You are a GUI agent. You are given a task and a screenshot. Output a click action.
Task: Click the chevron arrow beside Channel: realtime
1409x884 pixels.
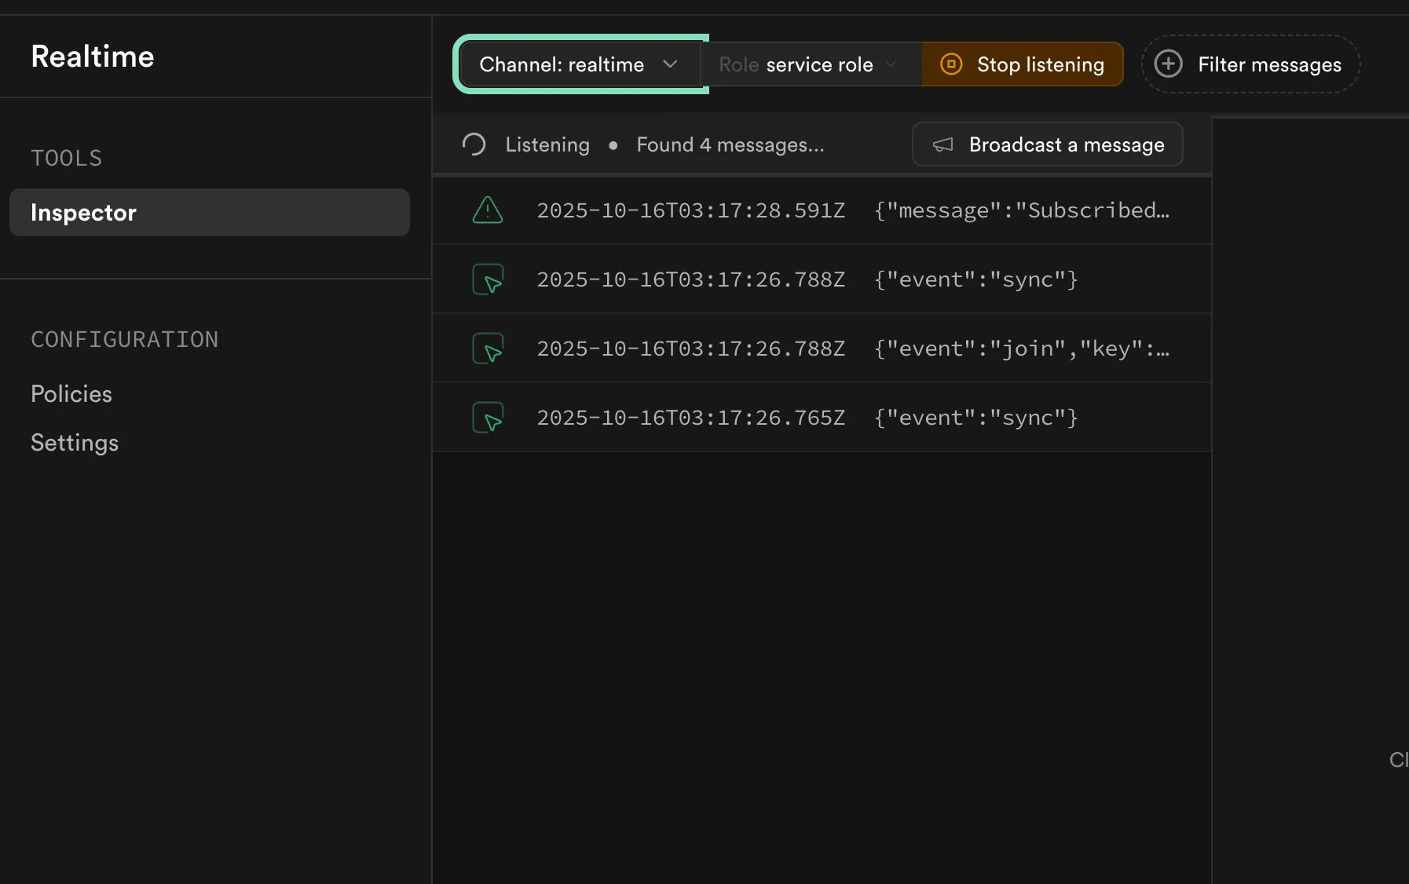670,64
